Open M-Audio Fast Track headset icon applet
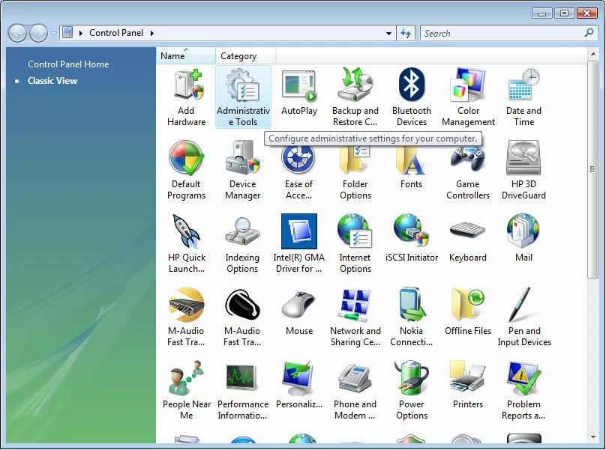 click(x=243, y=317)
